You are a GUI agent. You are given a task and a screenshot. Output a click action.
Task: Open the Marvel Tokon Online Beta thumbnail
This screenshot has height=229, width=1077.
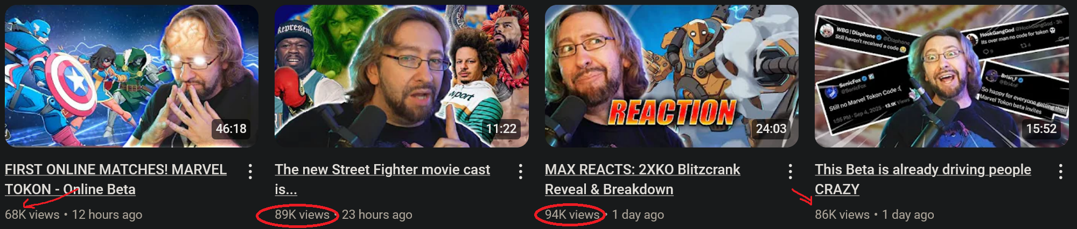click(131, 76)
